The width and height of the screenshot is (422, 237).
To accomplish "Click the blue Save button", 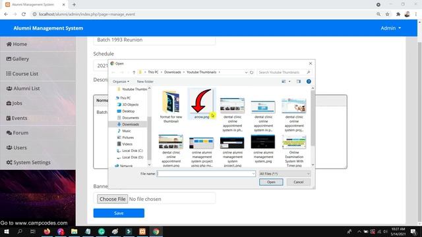I will [x=119, y=213].
